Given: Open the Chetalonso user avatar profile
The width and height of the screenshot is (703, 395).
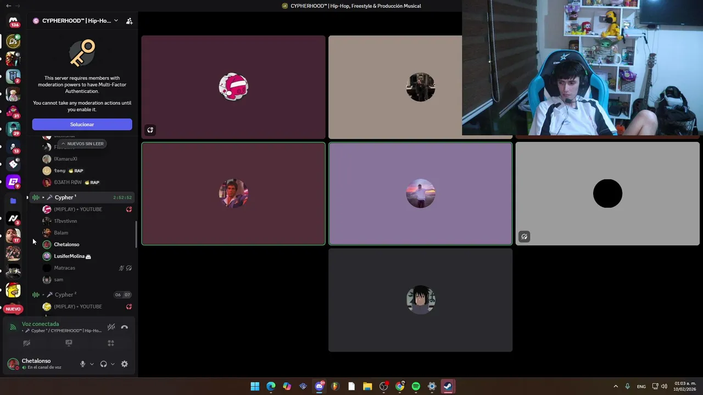Looking at the screenshot, I should (13, 364).
